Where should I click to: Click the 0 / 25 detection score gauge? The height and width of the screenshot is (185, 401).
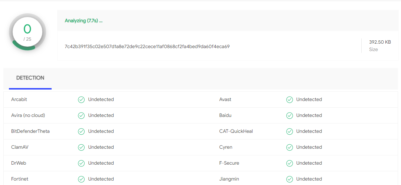(x=27, y=32)
